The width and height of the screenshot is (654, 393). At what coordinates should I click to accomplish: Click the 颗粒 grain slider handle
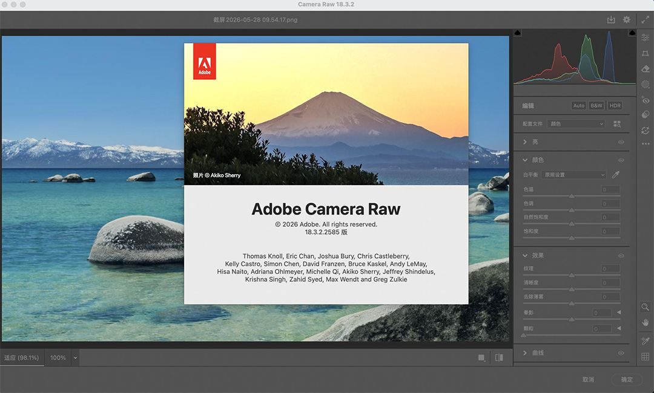coord(523,335)
